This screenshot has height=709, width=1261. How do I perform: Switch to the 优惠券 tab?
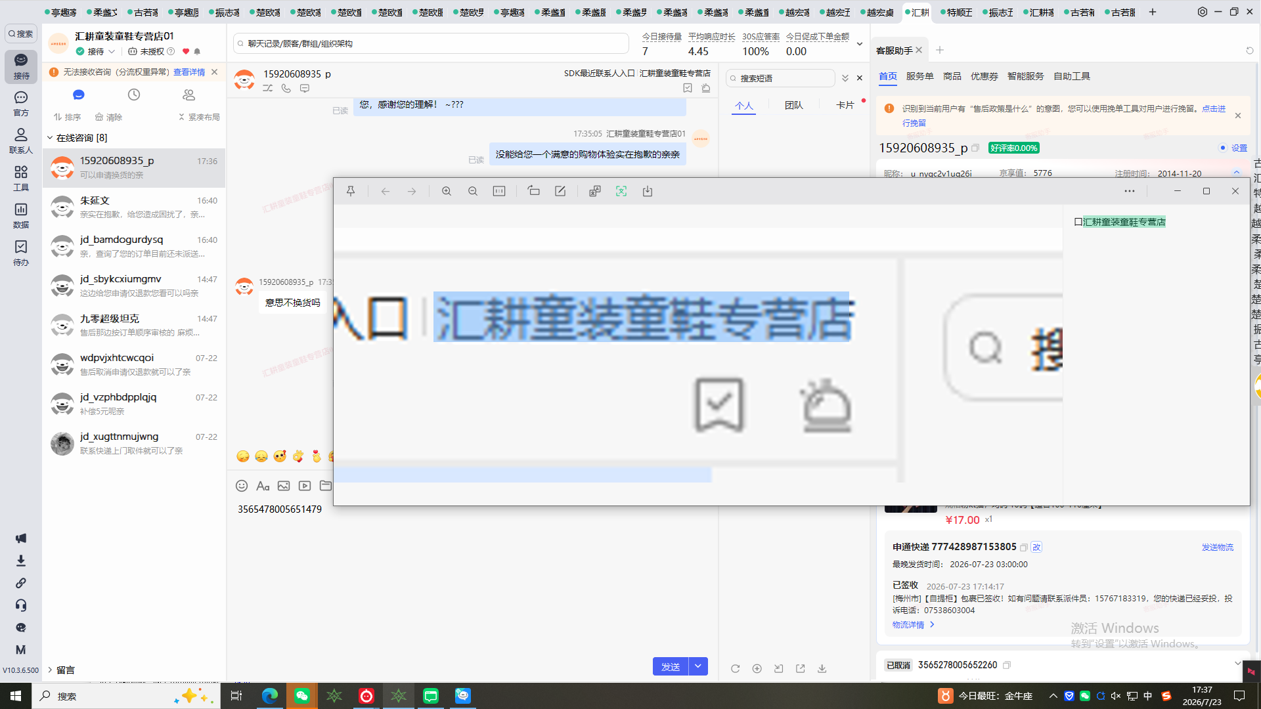[x=984, y=76]
